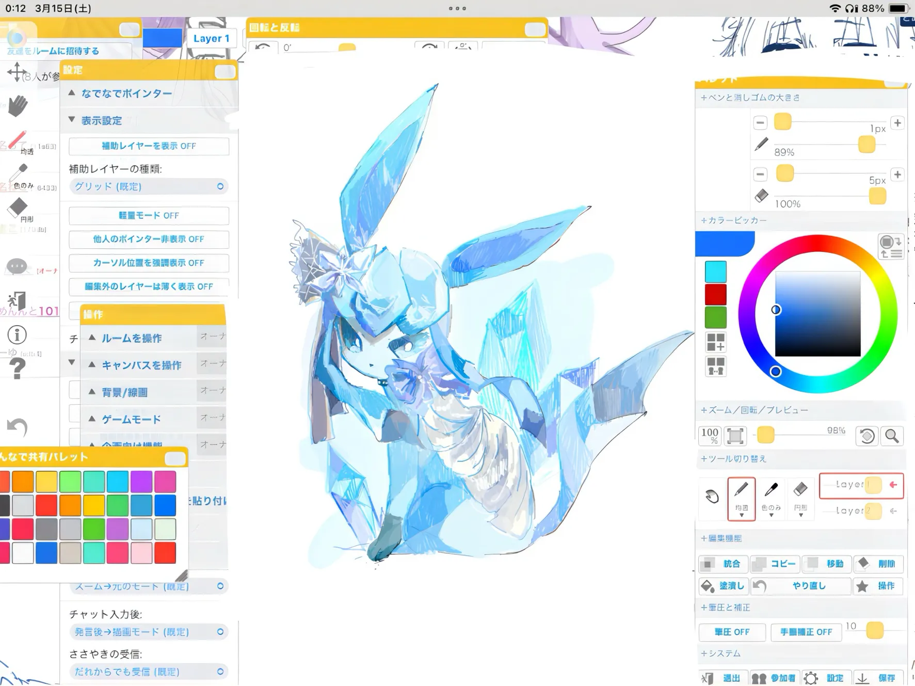The width and height of the screenshot is (915, 686).
Task: Select the Layer2 row in tool switcher
Action: [x=861, y=511]
